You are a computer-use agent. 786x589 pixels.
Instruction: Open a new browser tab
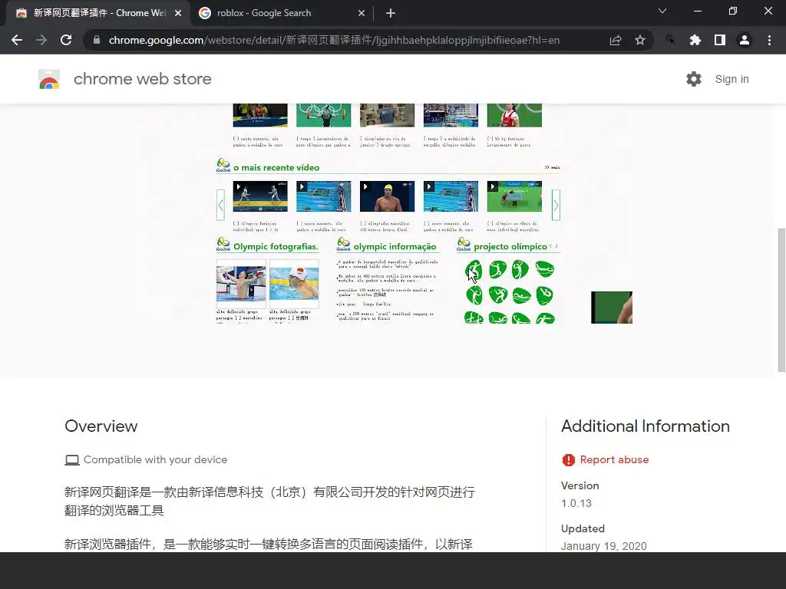(x=391, y=13)
